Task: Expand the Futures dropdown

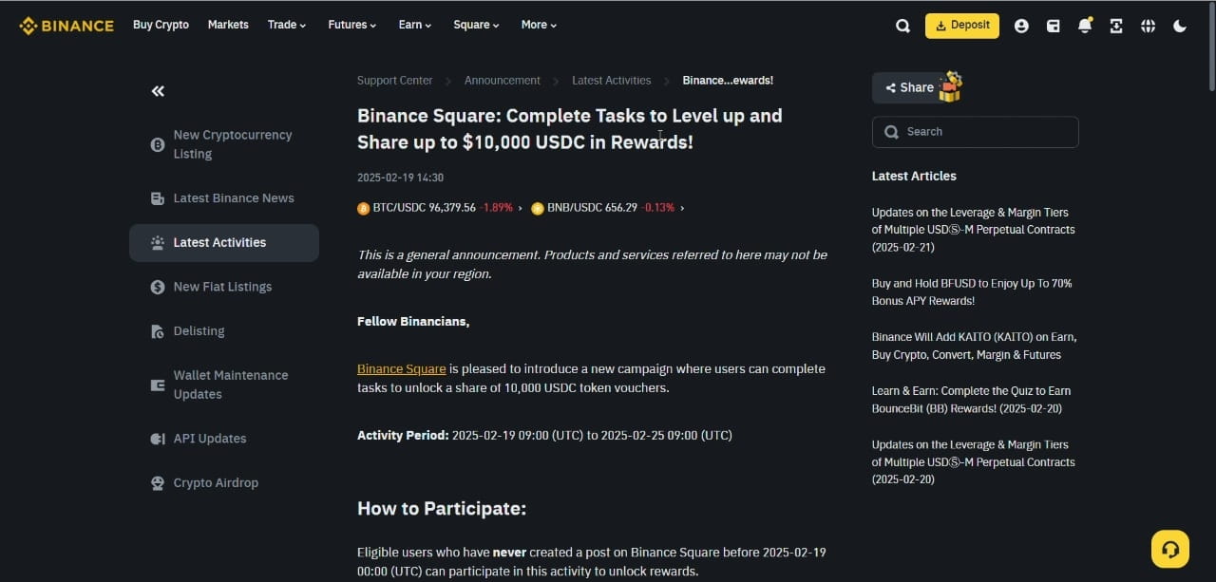Action: pyautogui.click(x=351, y=25)
